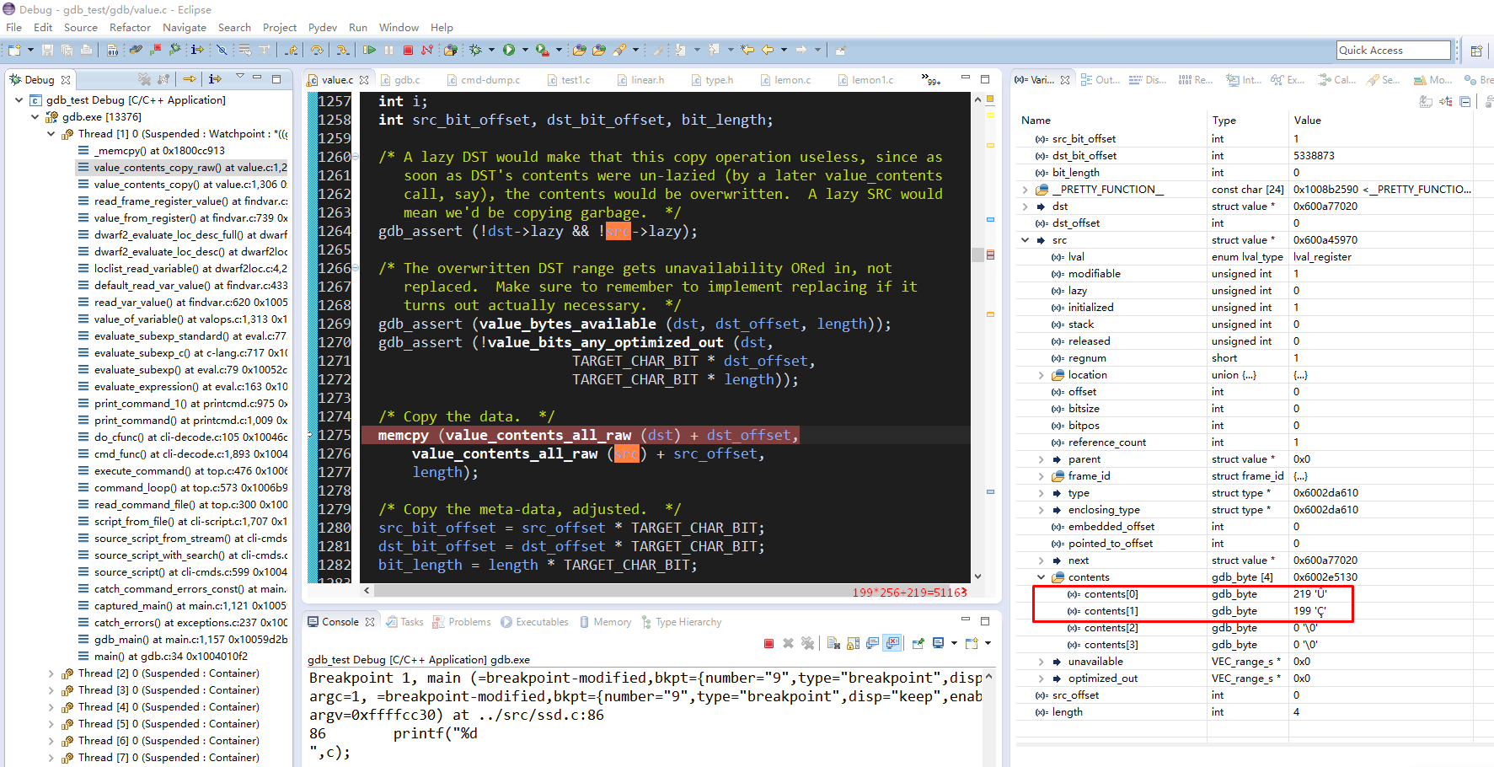
Task: Open dropdown next to New wizard icon
Action: 30,51
